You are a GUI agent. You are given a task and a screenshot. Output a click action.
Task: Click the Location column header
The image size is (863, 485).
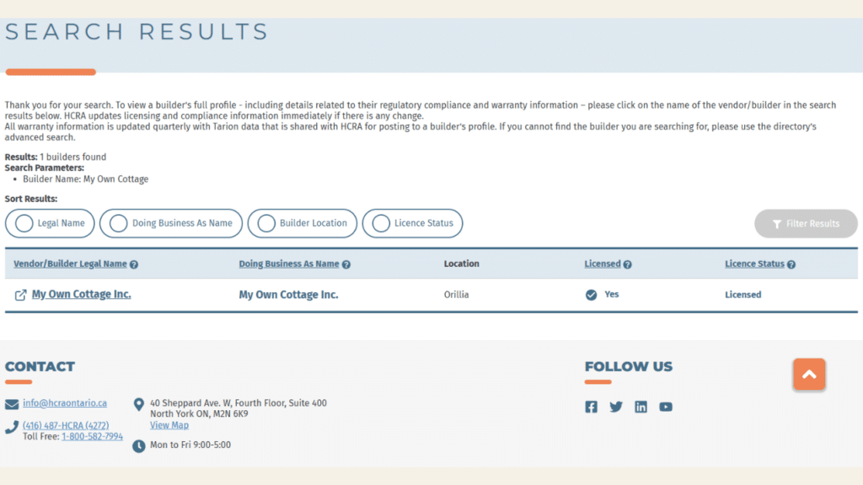461,264
